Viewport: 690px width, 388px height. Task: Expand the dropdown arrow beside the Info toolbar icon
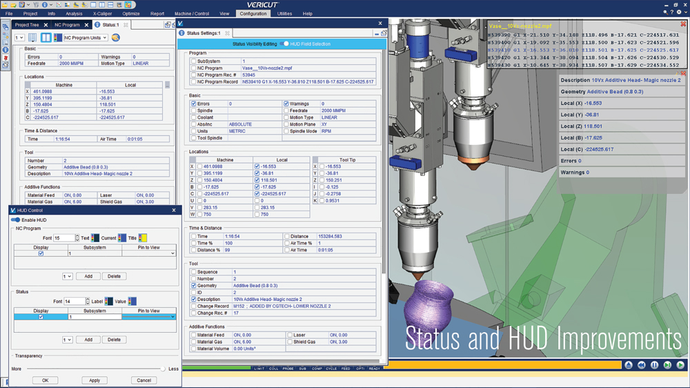click(x=51, y=5)
